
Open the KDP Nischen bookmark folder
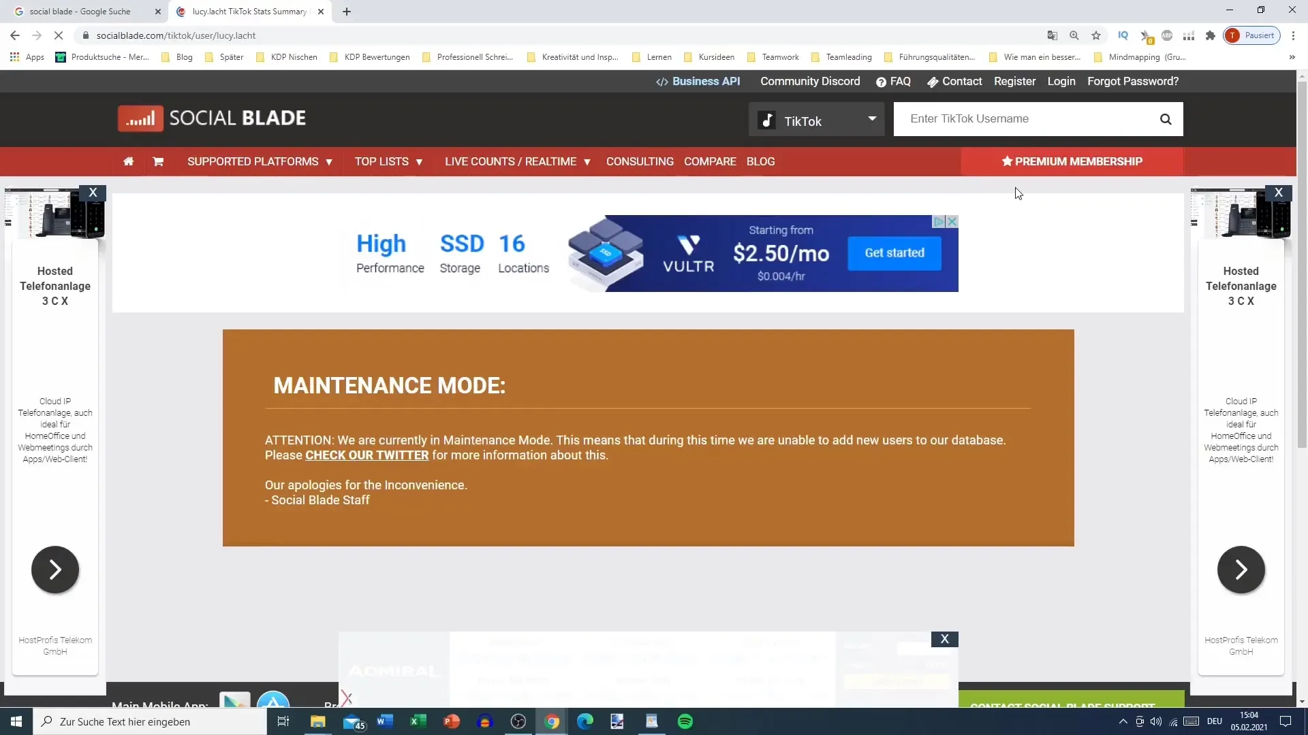pos(287,57)
